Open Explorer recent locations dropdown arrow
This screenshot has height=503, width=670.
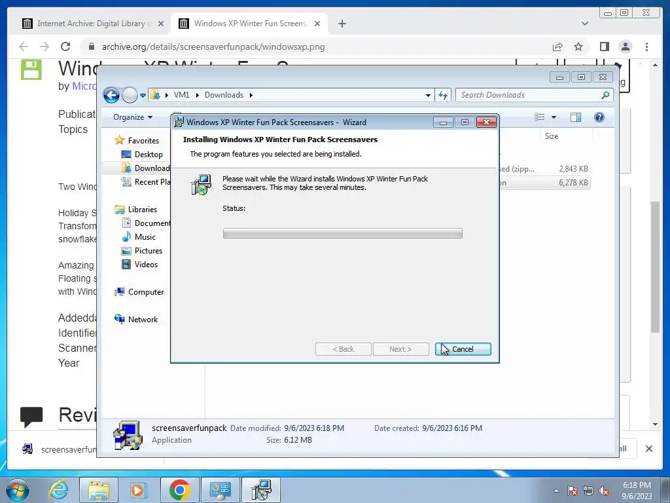pyautogui.click(x=143, y=95)
